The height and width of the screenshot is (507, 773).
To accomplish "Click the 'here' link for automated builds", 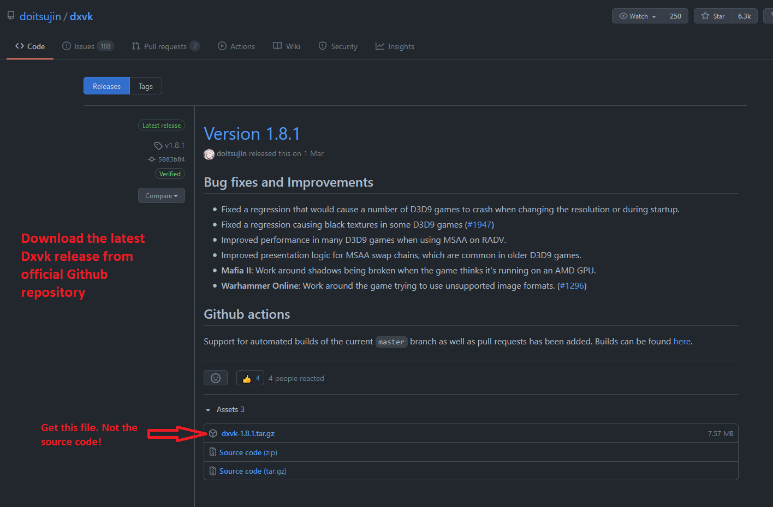I will [682, 341].
